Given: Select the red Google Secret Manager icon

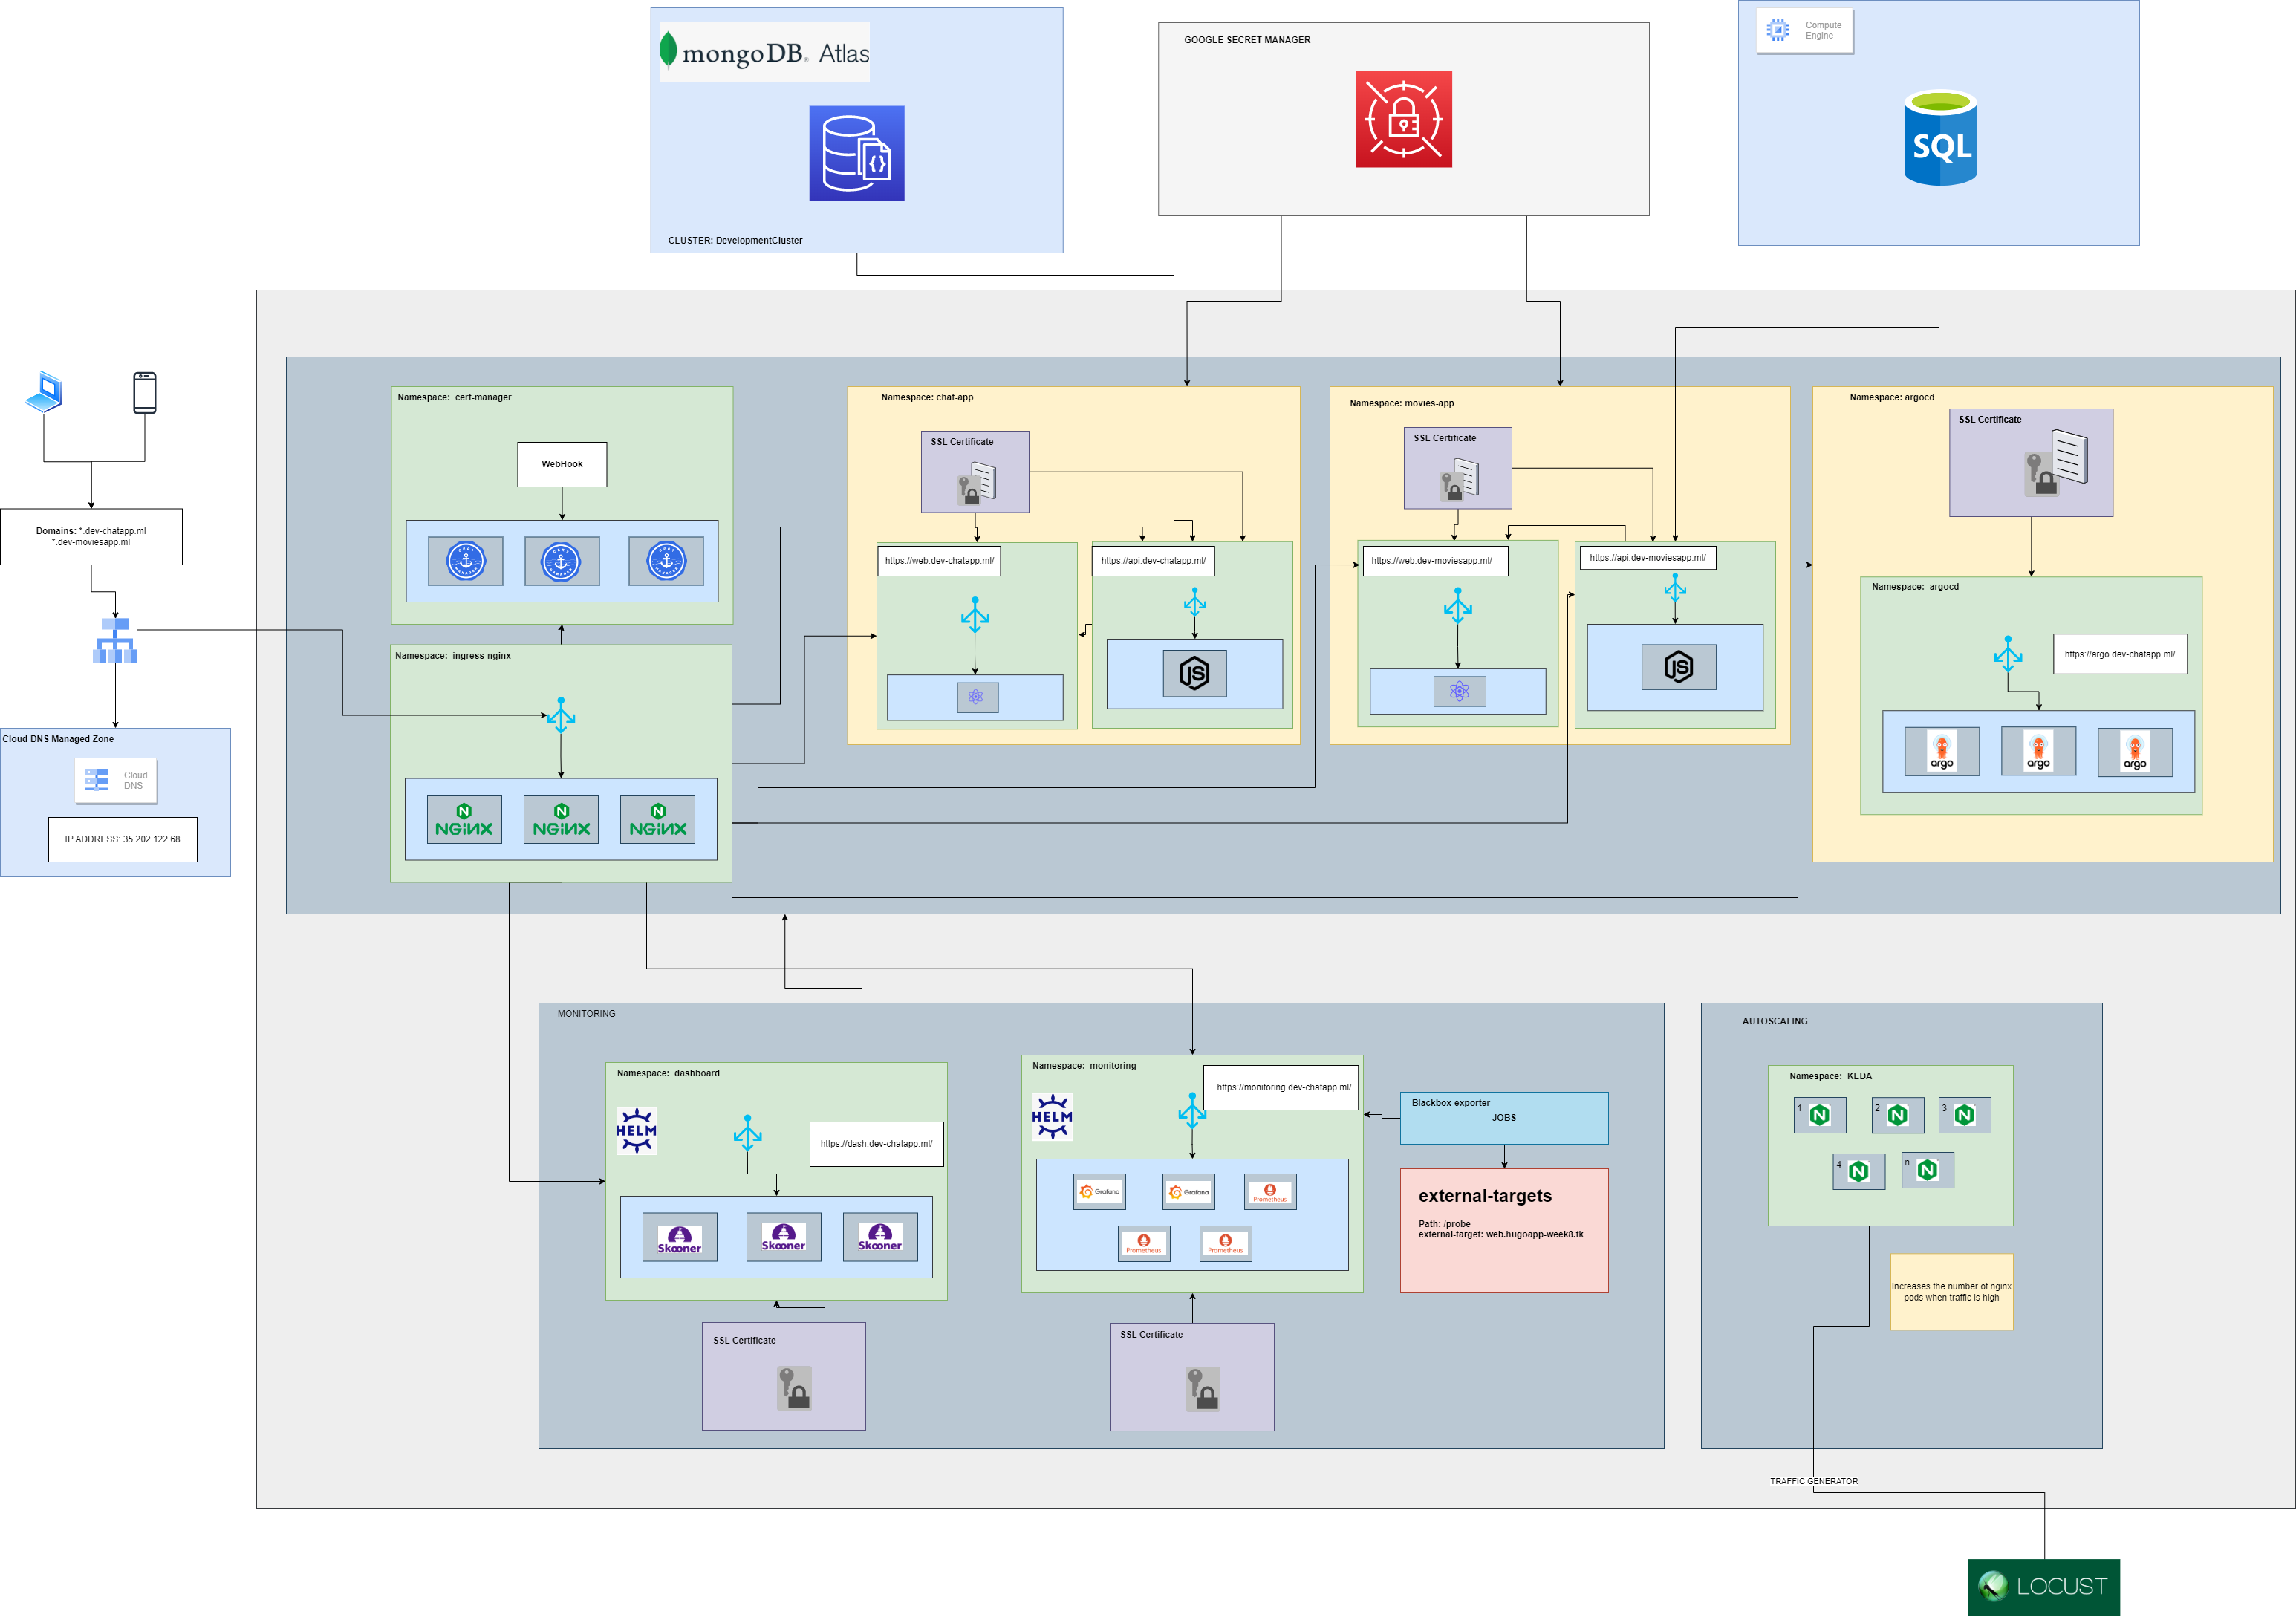Looking at the screenshot, I should tap(1403, 119).
